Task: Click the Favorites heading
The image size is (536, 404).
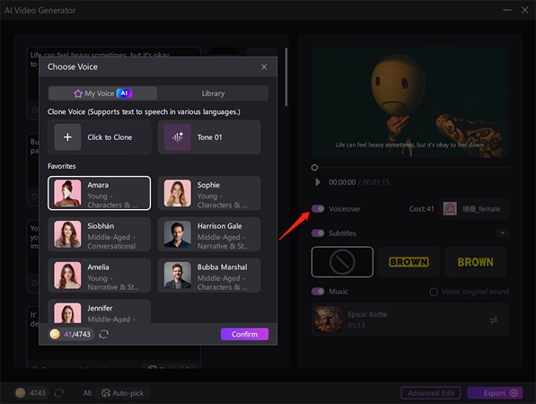Action: pos(62,166)
